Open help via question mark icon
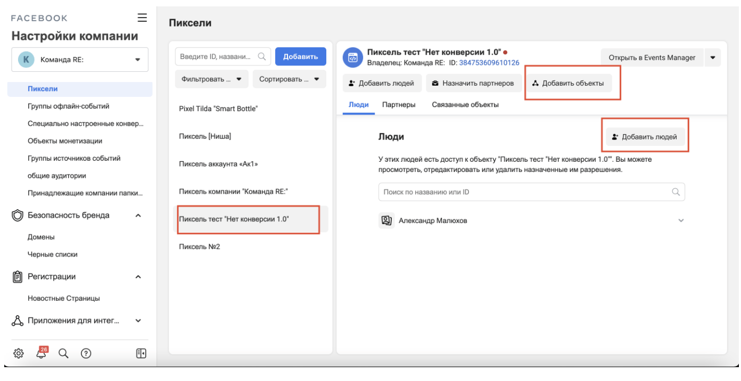Viewport: 741px width, 381px height. point(86,353)
